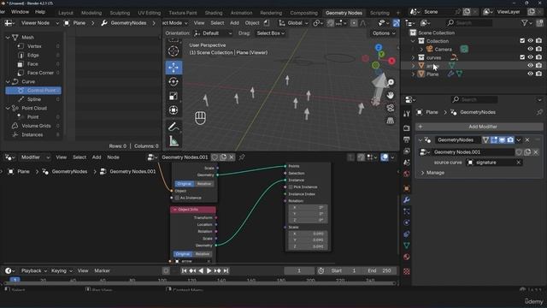Click the zoom magnifier in viewport navigation
The height and width of the screenshot is (308, 547).
pyautogui.click(x=391, y=82)
